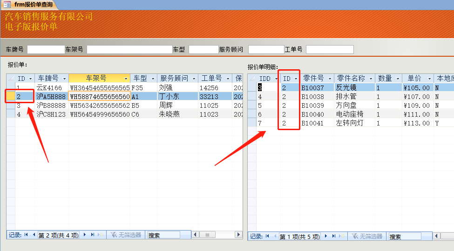Click 搜索 box in 报价单明细 navigator
Viewport: 454px width, 251px height.
405,237
